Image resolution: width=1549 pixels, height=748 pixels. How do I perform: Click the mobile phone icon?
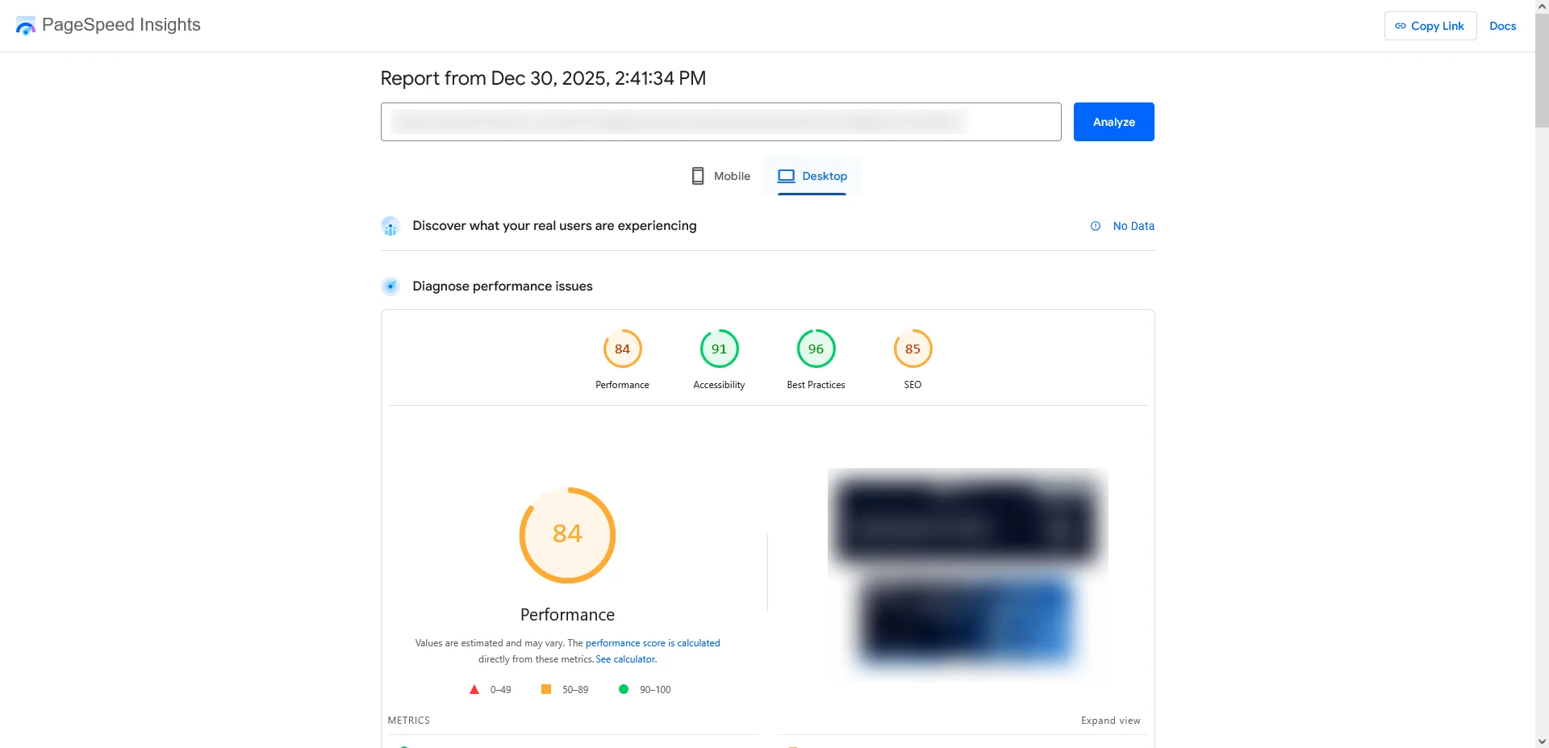tap(697, 175)
